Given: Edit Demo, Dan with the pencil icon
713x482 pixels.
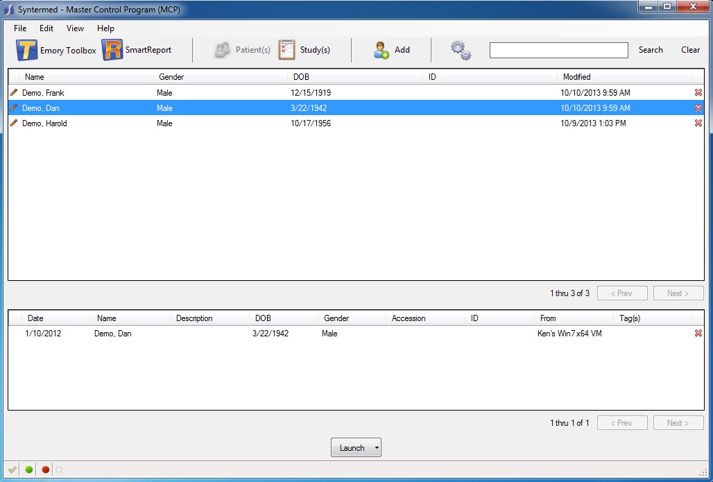Looking at the screenshot, I should 14,107.
